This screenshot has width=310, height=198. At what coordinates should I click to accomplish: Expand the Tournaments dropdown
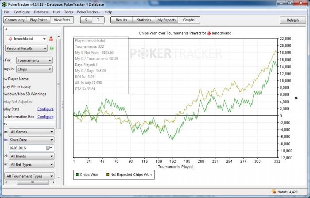35,60
